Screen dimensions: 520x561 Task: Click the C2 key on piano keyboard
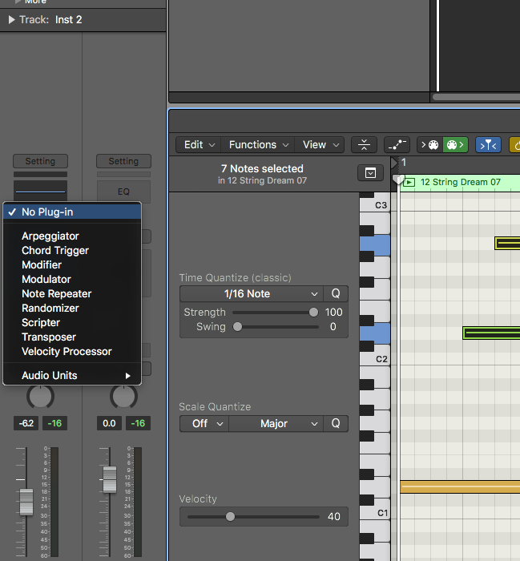(373, 358)
